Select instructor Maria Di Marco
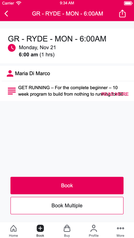Screen dimensions: 134x238 [x=32, y=74]
